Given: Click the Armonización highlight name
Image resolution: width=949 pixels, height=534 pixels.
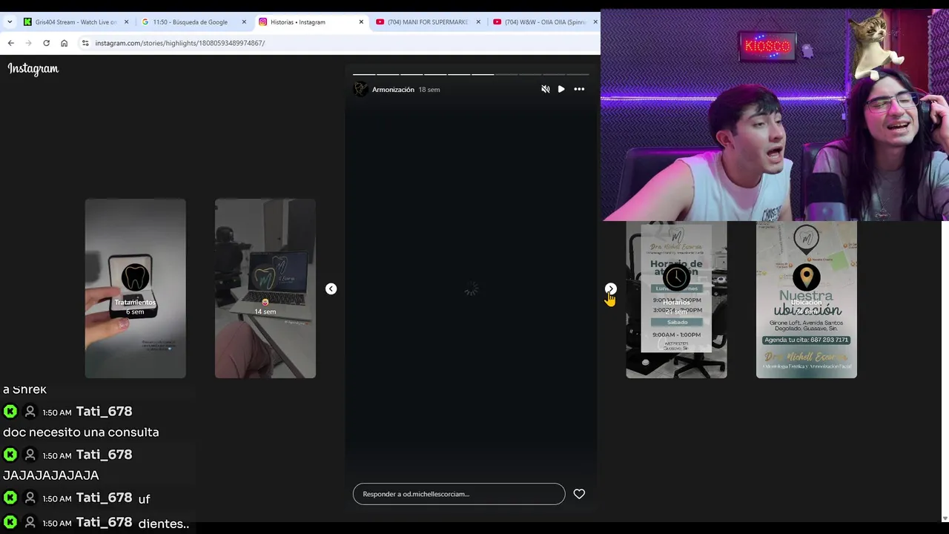Looking at the screenshot, I should point(393,90).
